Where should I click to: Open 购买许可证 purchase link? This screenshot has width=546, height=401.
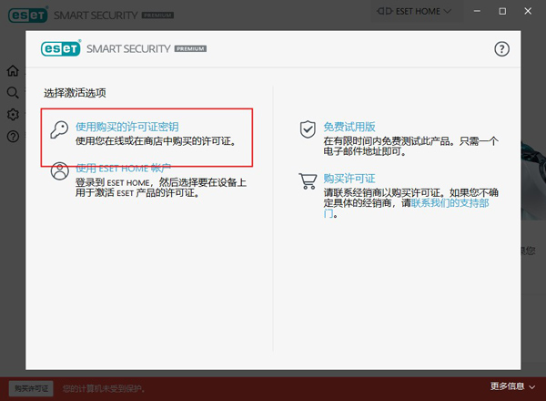(349, 179)
